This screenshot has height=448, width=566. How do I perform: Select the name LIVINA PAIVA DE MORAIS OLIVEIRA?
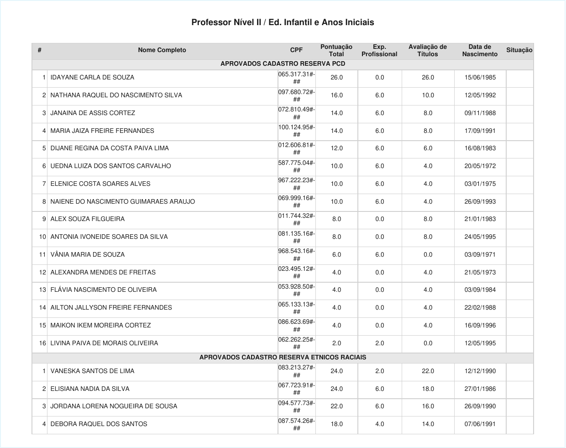coord(104,343)
